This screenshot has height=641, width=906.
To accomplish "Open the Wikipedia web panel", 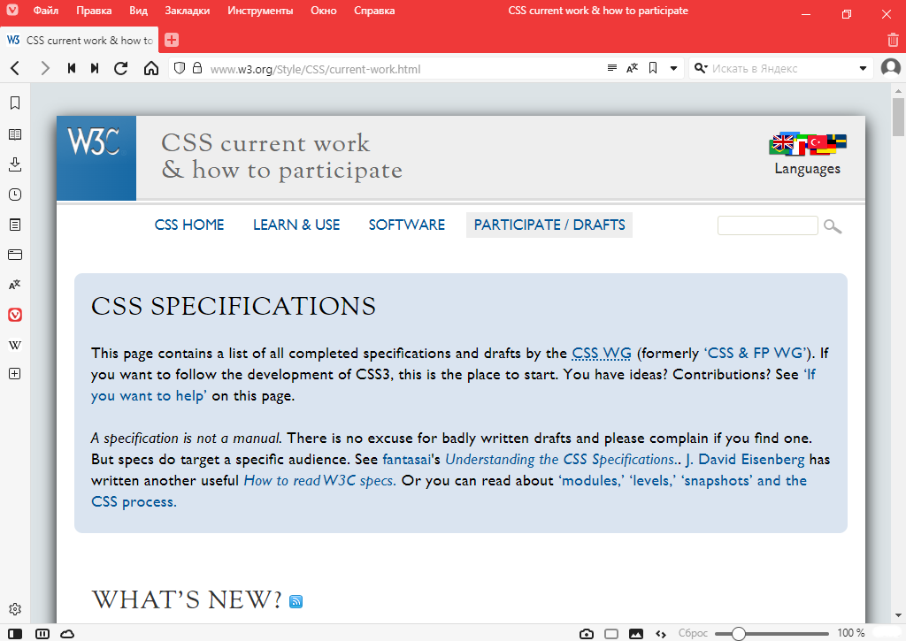I will click(x=15, y=344).
